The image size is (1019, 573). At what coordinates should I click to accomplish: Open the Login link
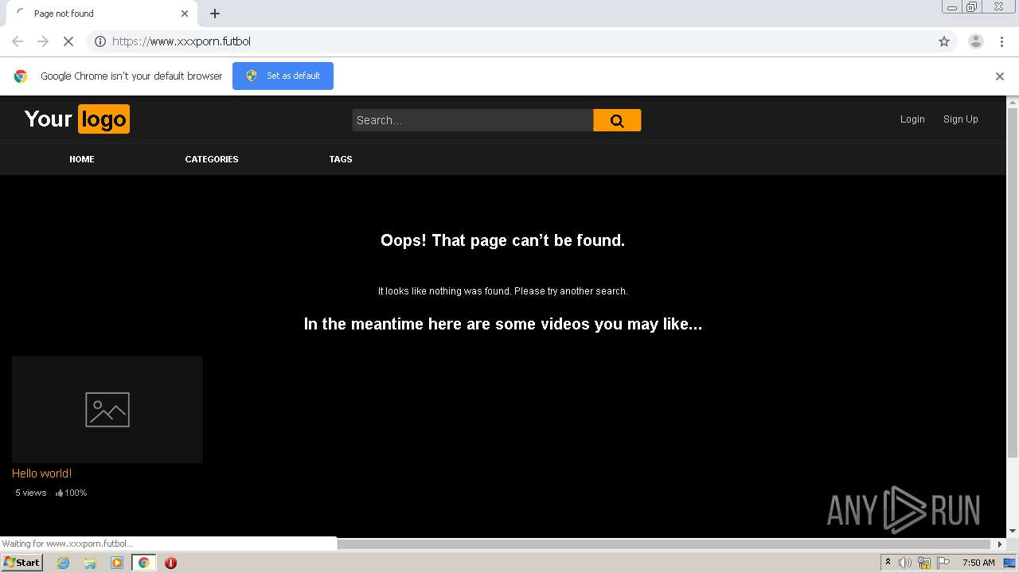coord(912,119)
